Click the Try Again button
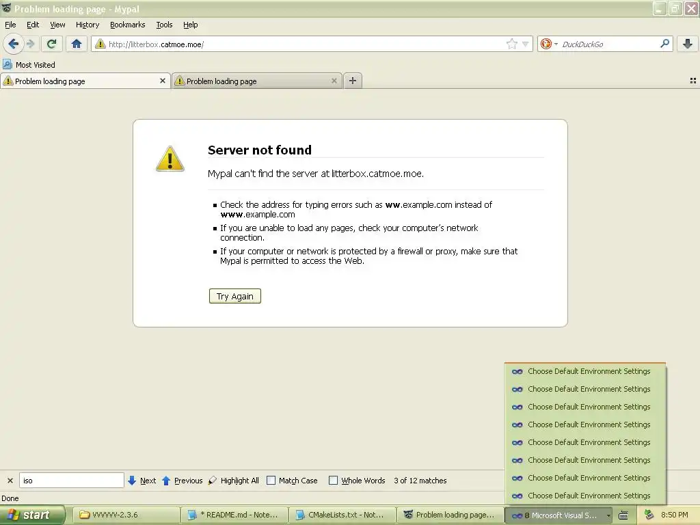The image size is (700, 525). tap(235, 296)
